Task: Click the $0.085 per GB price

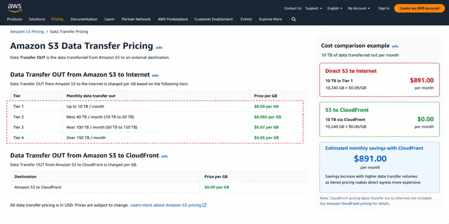Action: [267, 117]
